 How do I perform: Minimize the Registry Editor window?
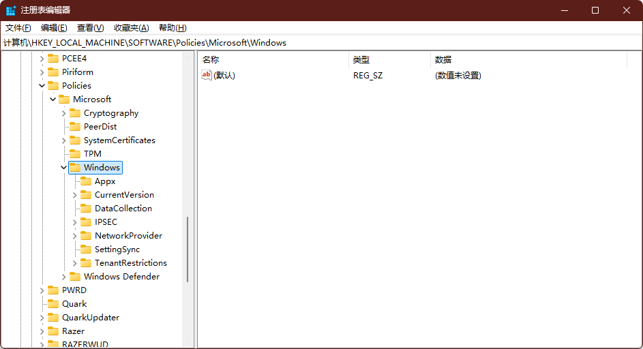pos(565,10)
